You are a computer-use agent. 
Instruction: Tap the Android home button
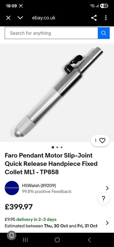point(57,240)
